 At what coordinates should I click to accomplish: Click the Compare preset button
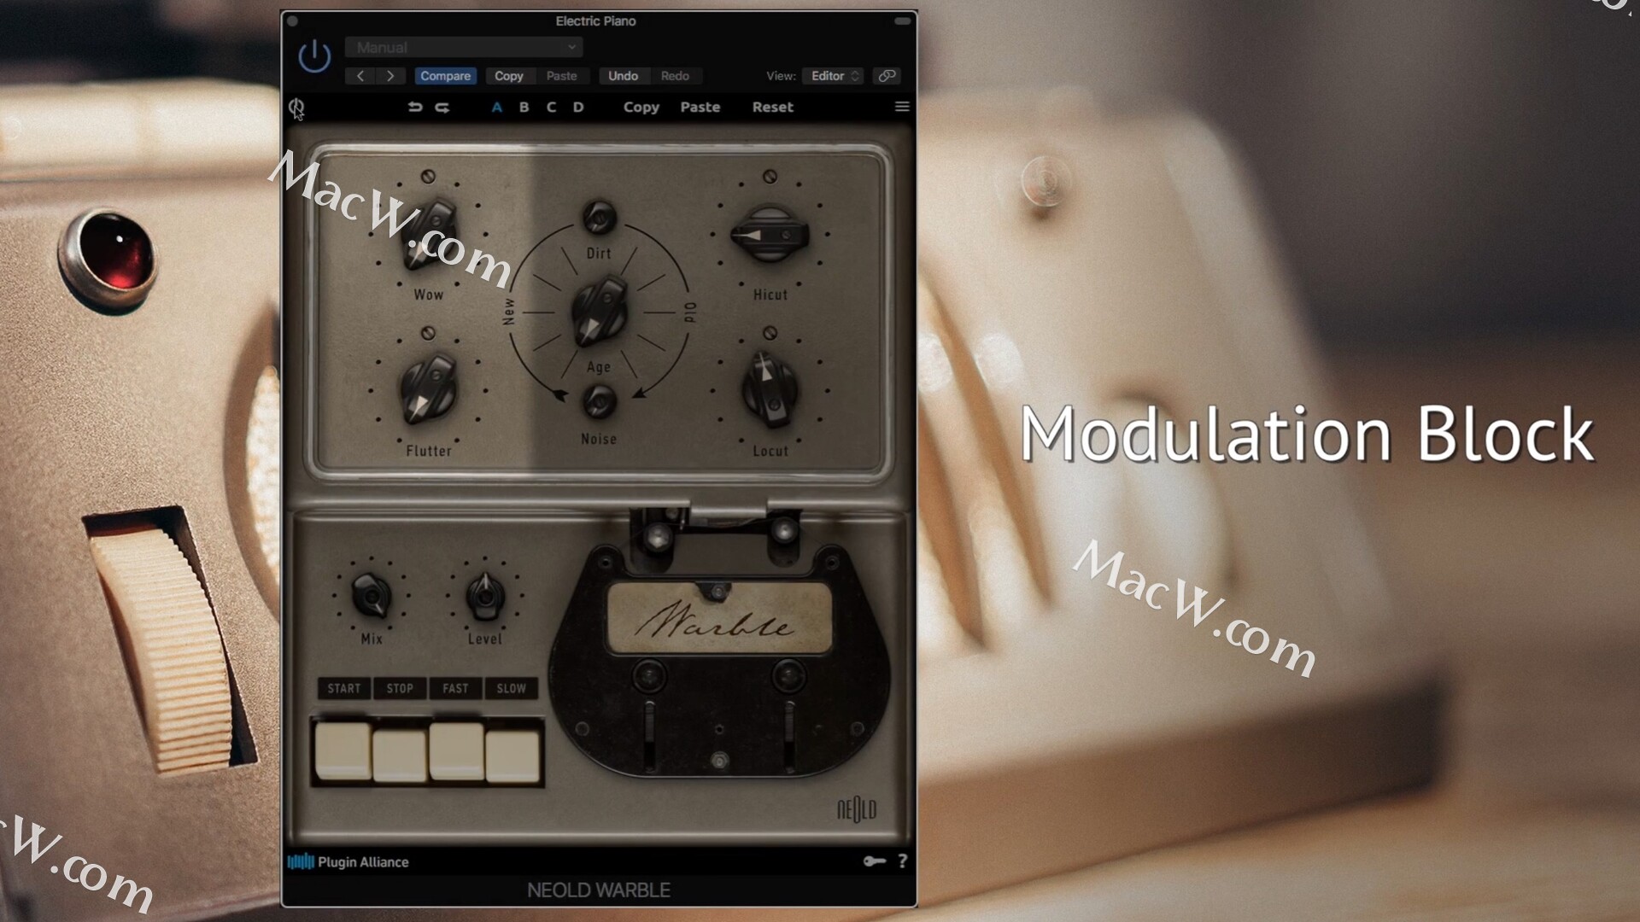click(446, 75)
